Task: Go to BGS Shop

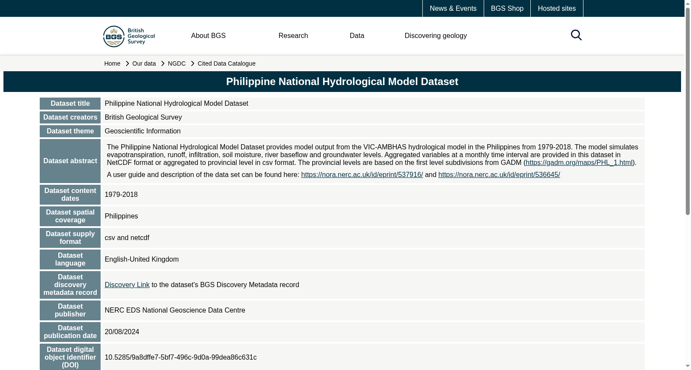Action: [x=507, y=8]
